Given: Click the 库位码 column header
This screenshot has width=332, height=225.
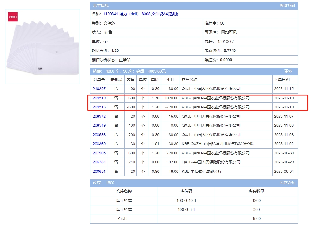Looking at the screenshot, I should click(x=186, y=191).
